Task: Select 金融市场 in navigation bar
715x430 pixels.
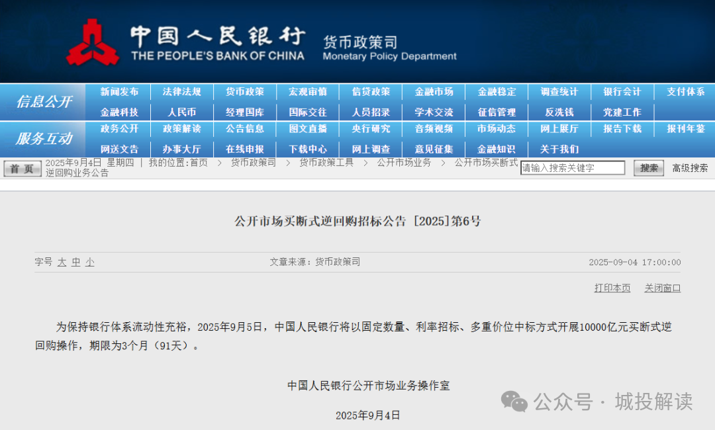Action: pyautogui.click(x=434, y=92)
